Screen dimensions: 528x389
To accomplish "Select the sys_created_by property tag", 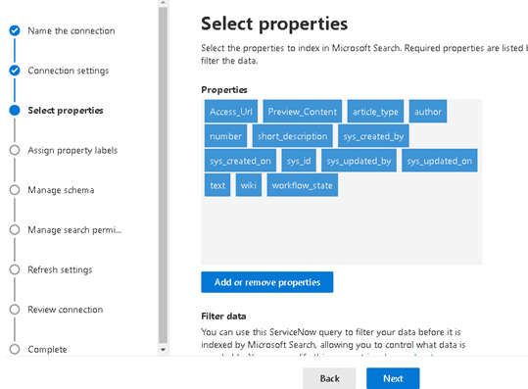I will 373,136.
